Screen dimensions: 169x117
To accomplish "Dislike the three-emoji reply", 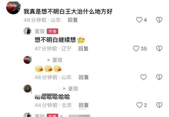I will point(159,77).
